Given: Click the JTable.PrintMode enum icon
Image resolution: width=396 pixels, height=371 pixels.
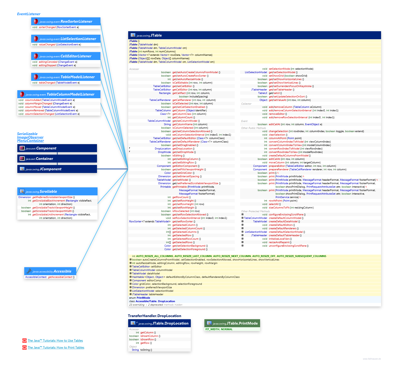Looking at the screenshot, I should (x=209, y=323).
